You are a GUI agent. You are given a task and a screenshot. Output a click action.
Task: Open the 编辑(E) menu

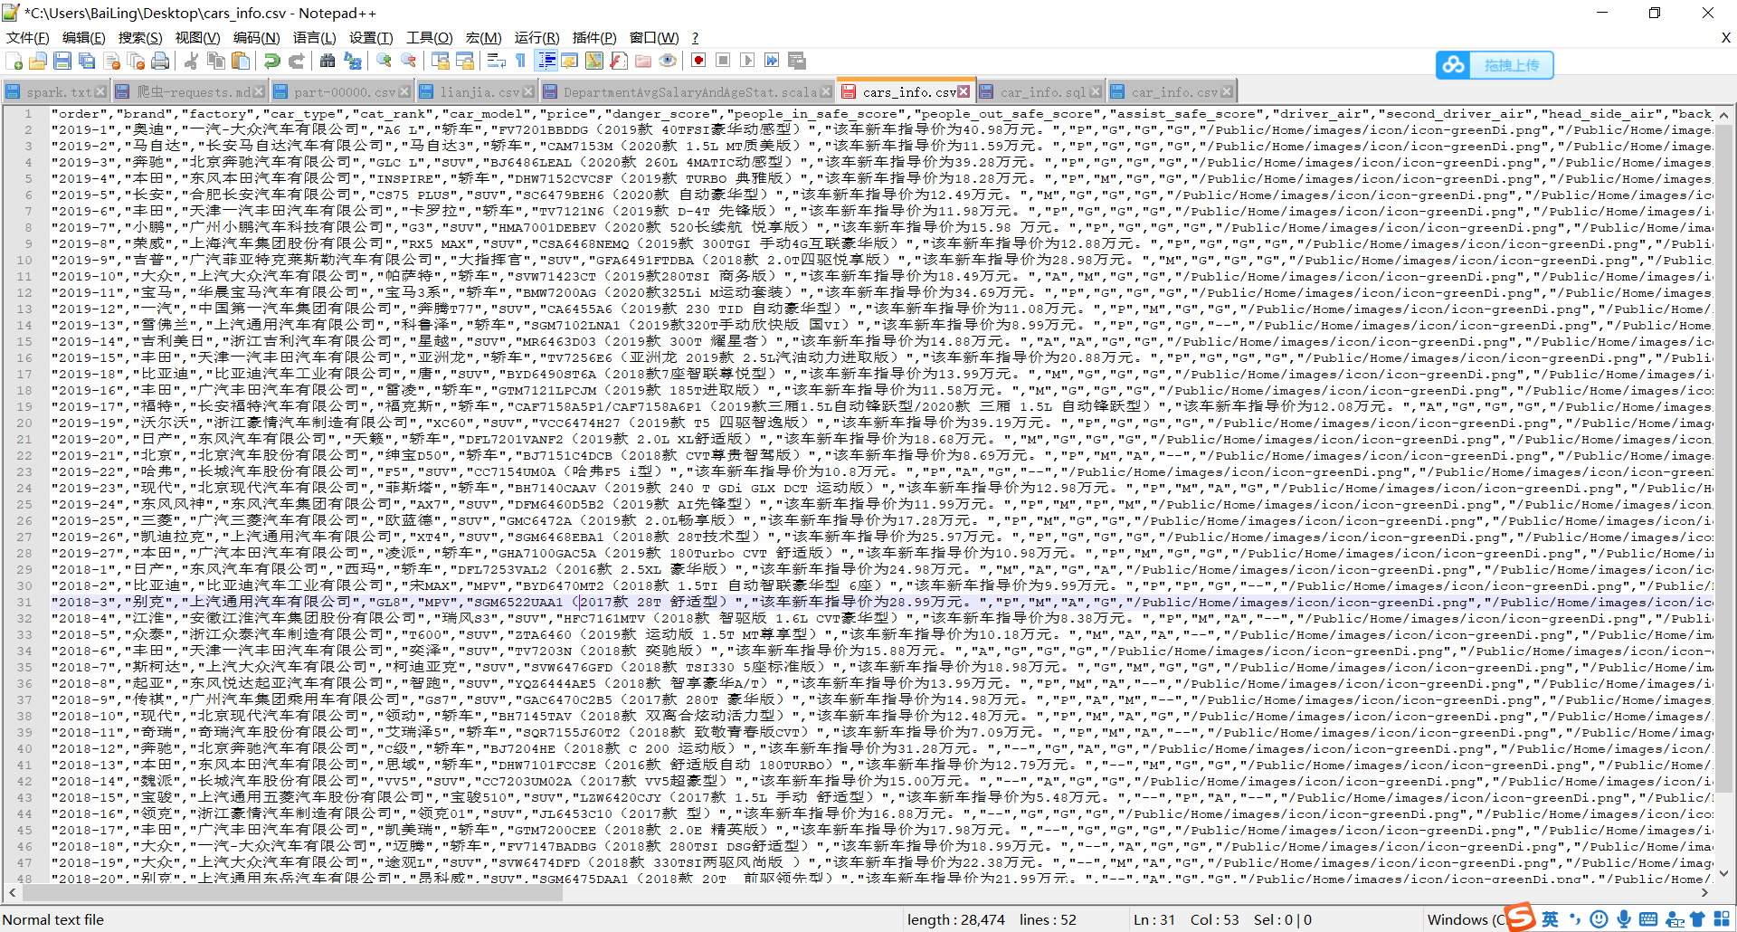coord(84,37)
